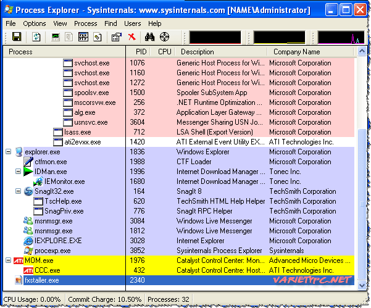
Task: Open the Users menu
Action: (133, 23)
